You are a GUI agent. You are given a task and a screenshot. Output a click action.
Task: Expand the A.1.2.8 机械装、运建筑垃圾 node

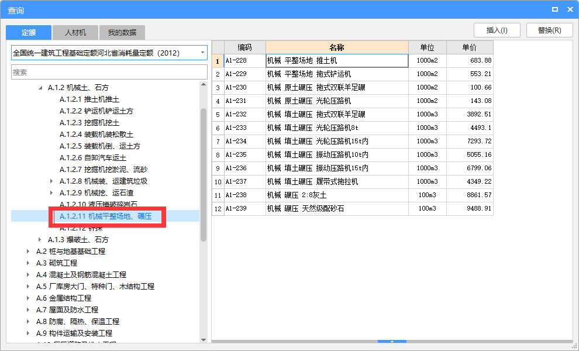tap(51, 181)
